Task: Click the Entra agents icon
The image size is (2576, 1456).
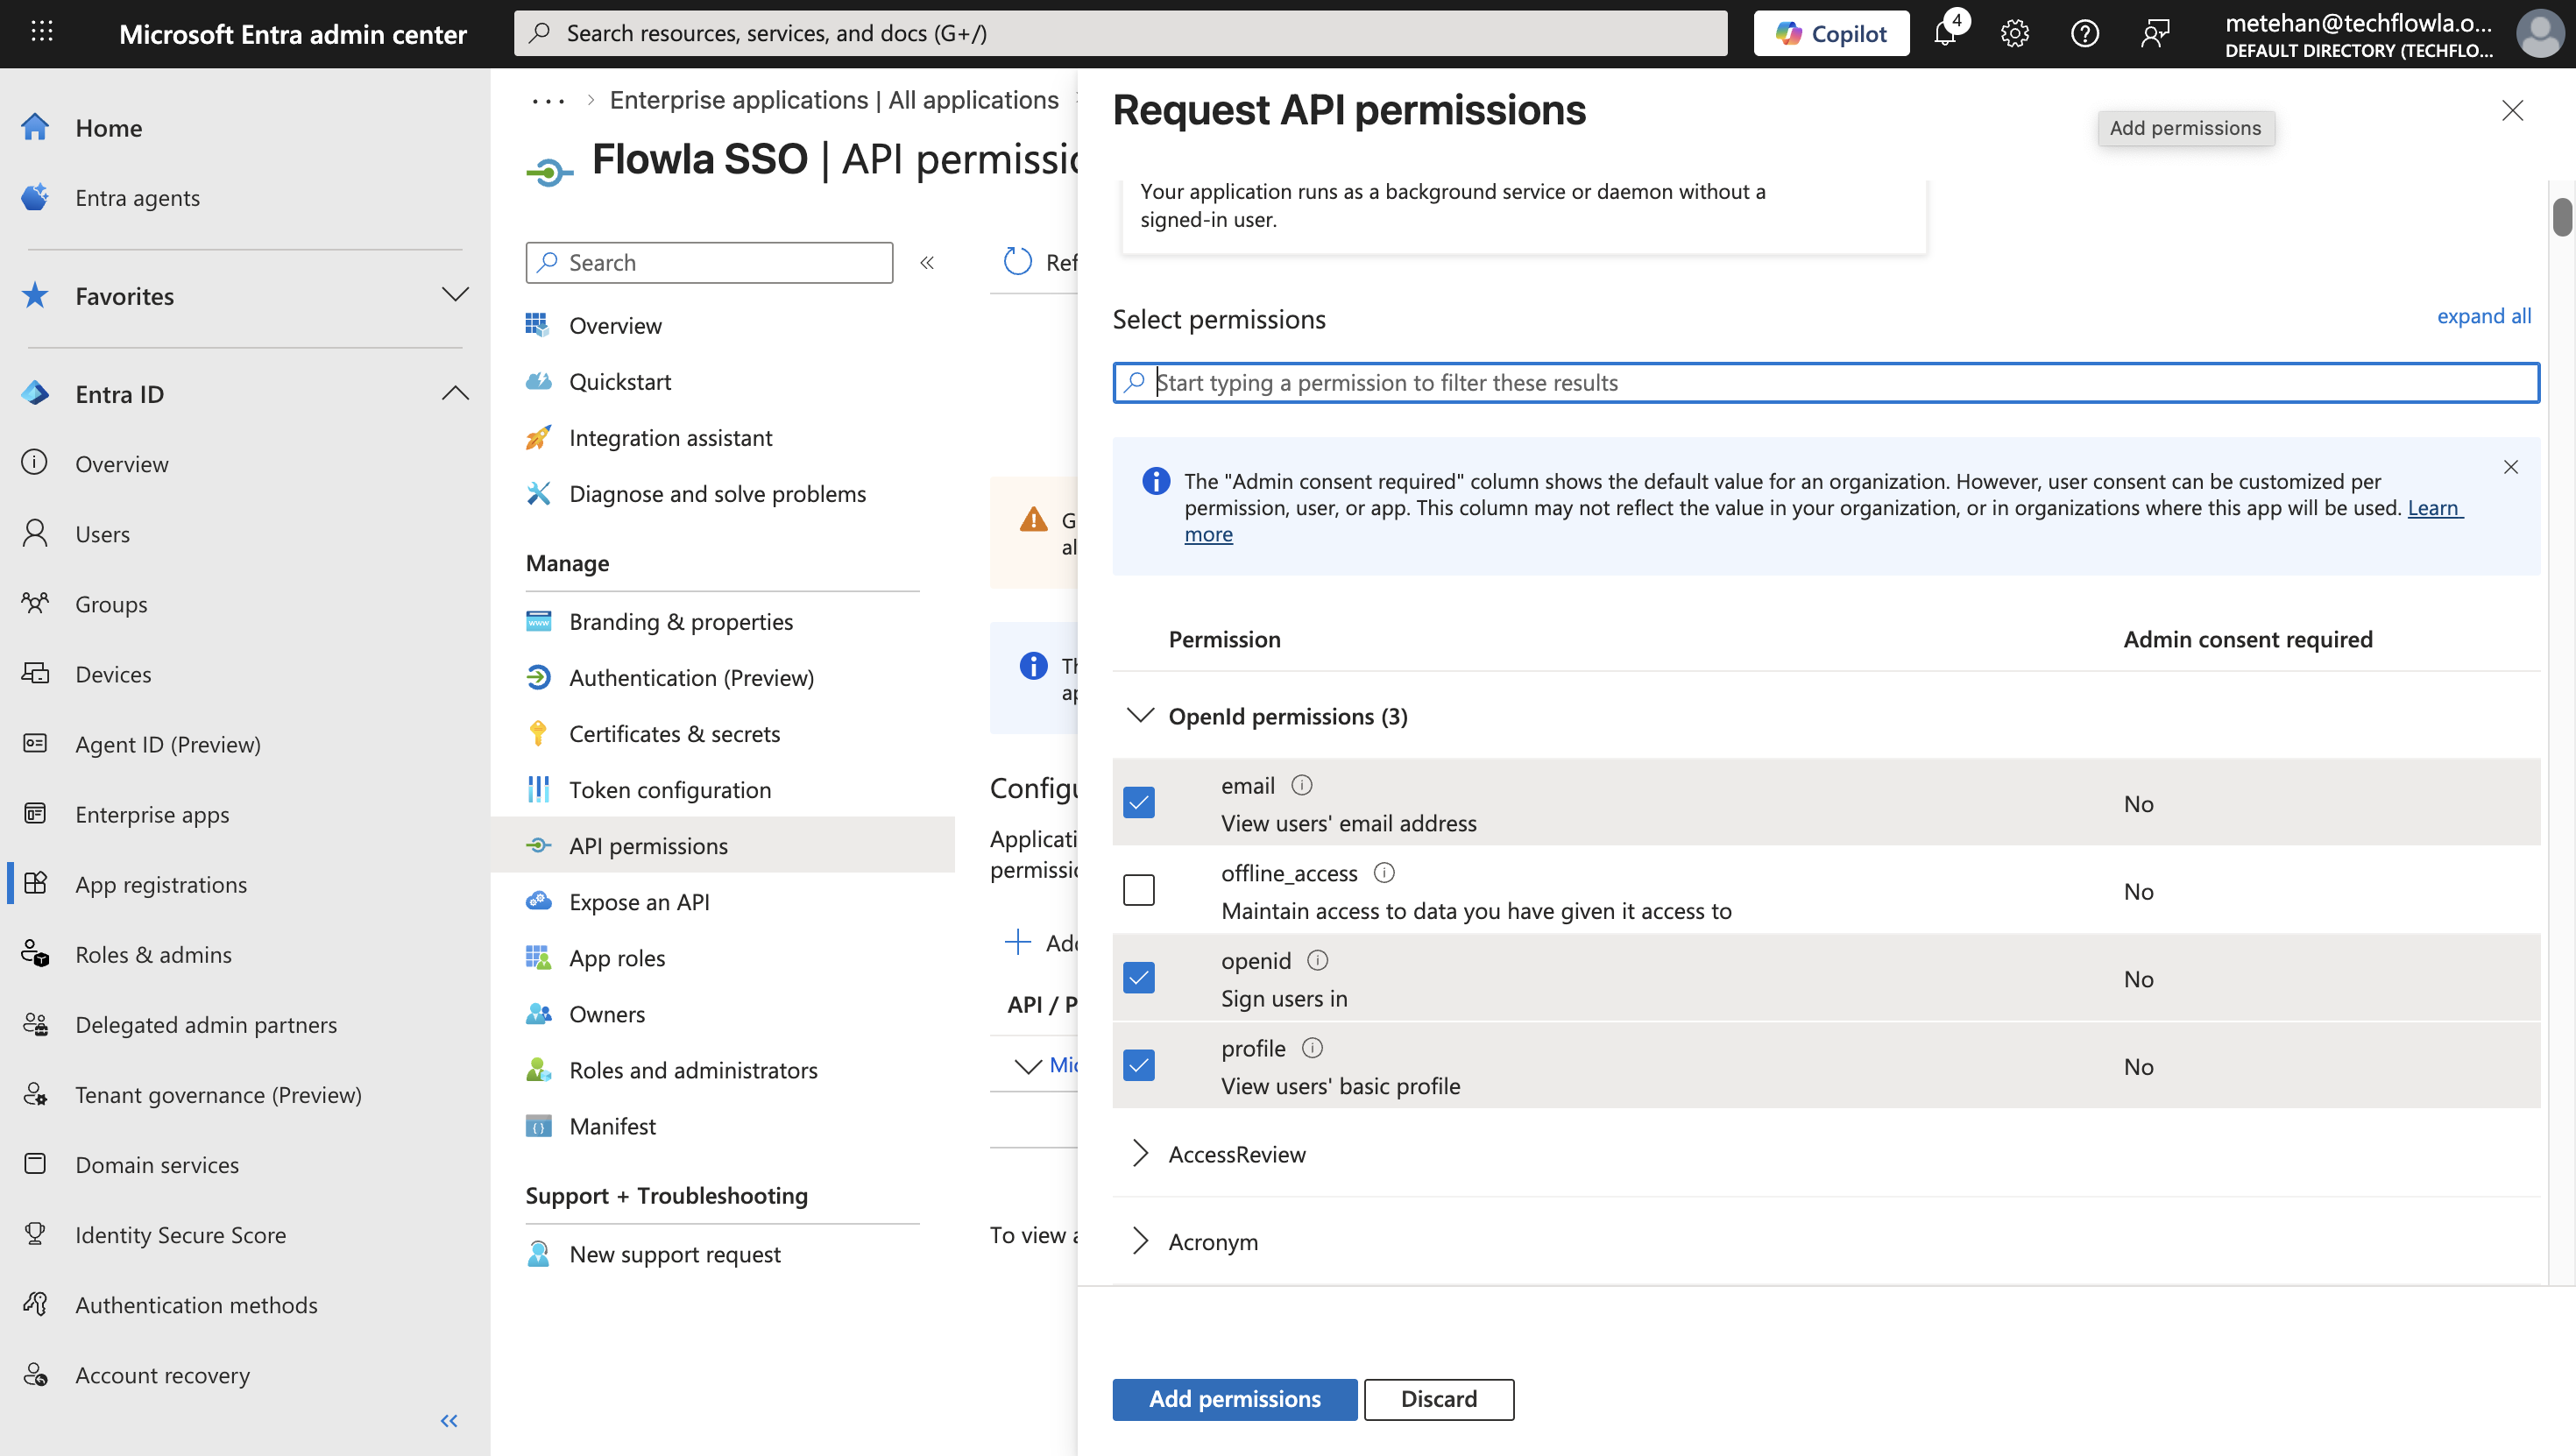Action: [x=35, y=197]
